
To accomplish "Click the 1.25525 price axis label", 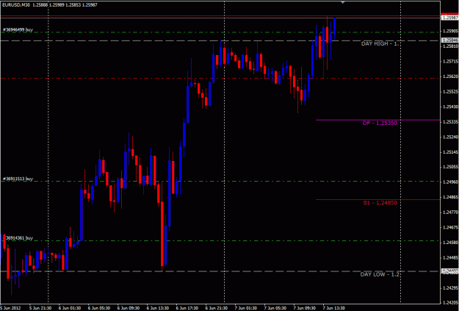I will (x=450, y=92).
